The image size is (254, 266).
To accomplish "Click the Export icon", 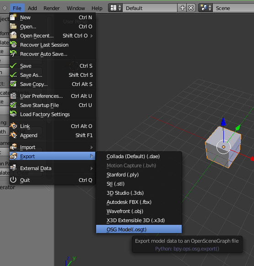I will pyautogui.click(x=13, y=156).
